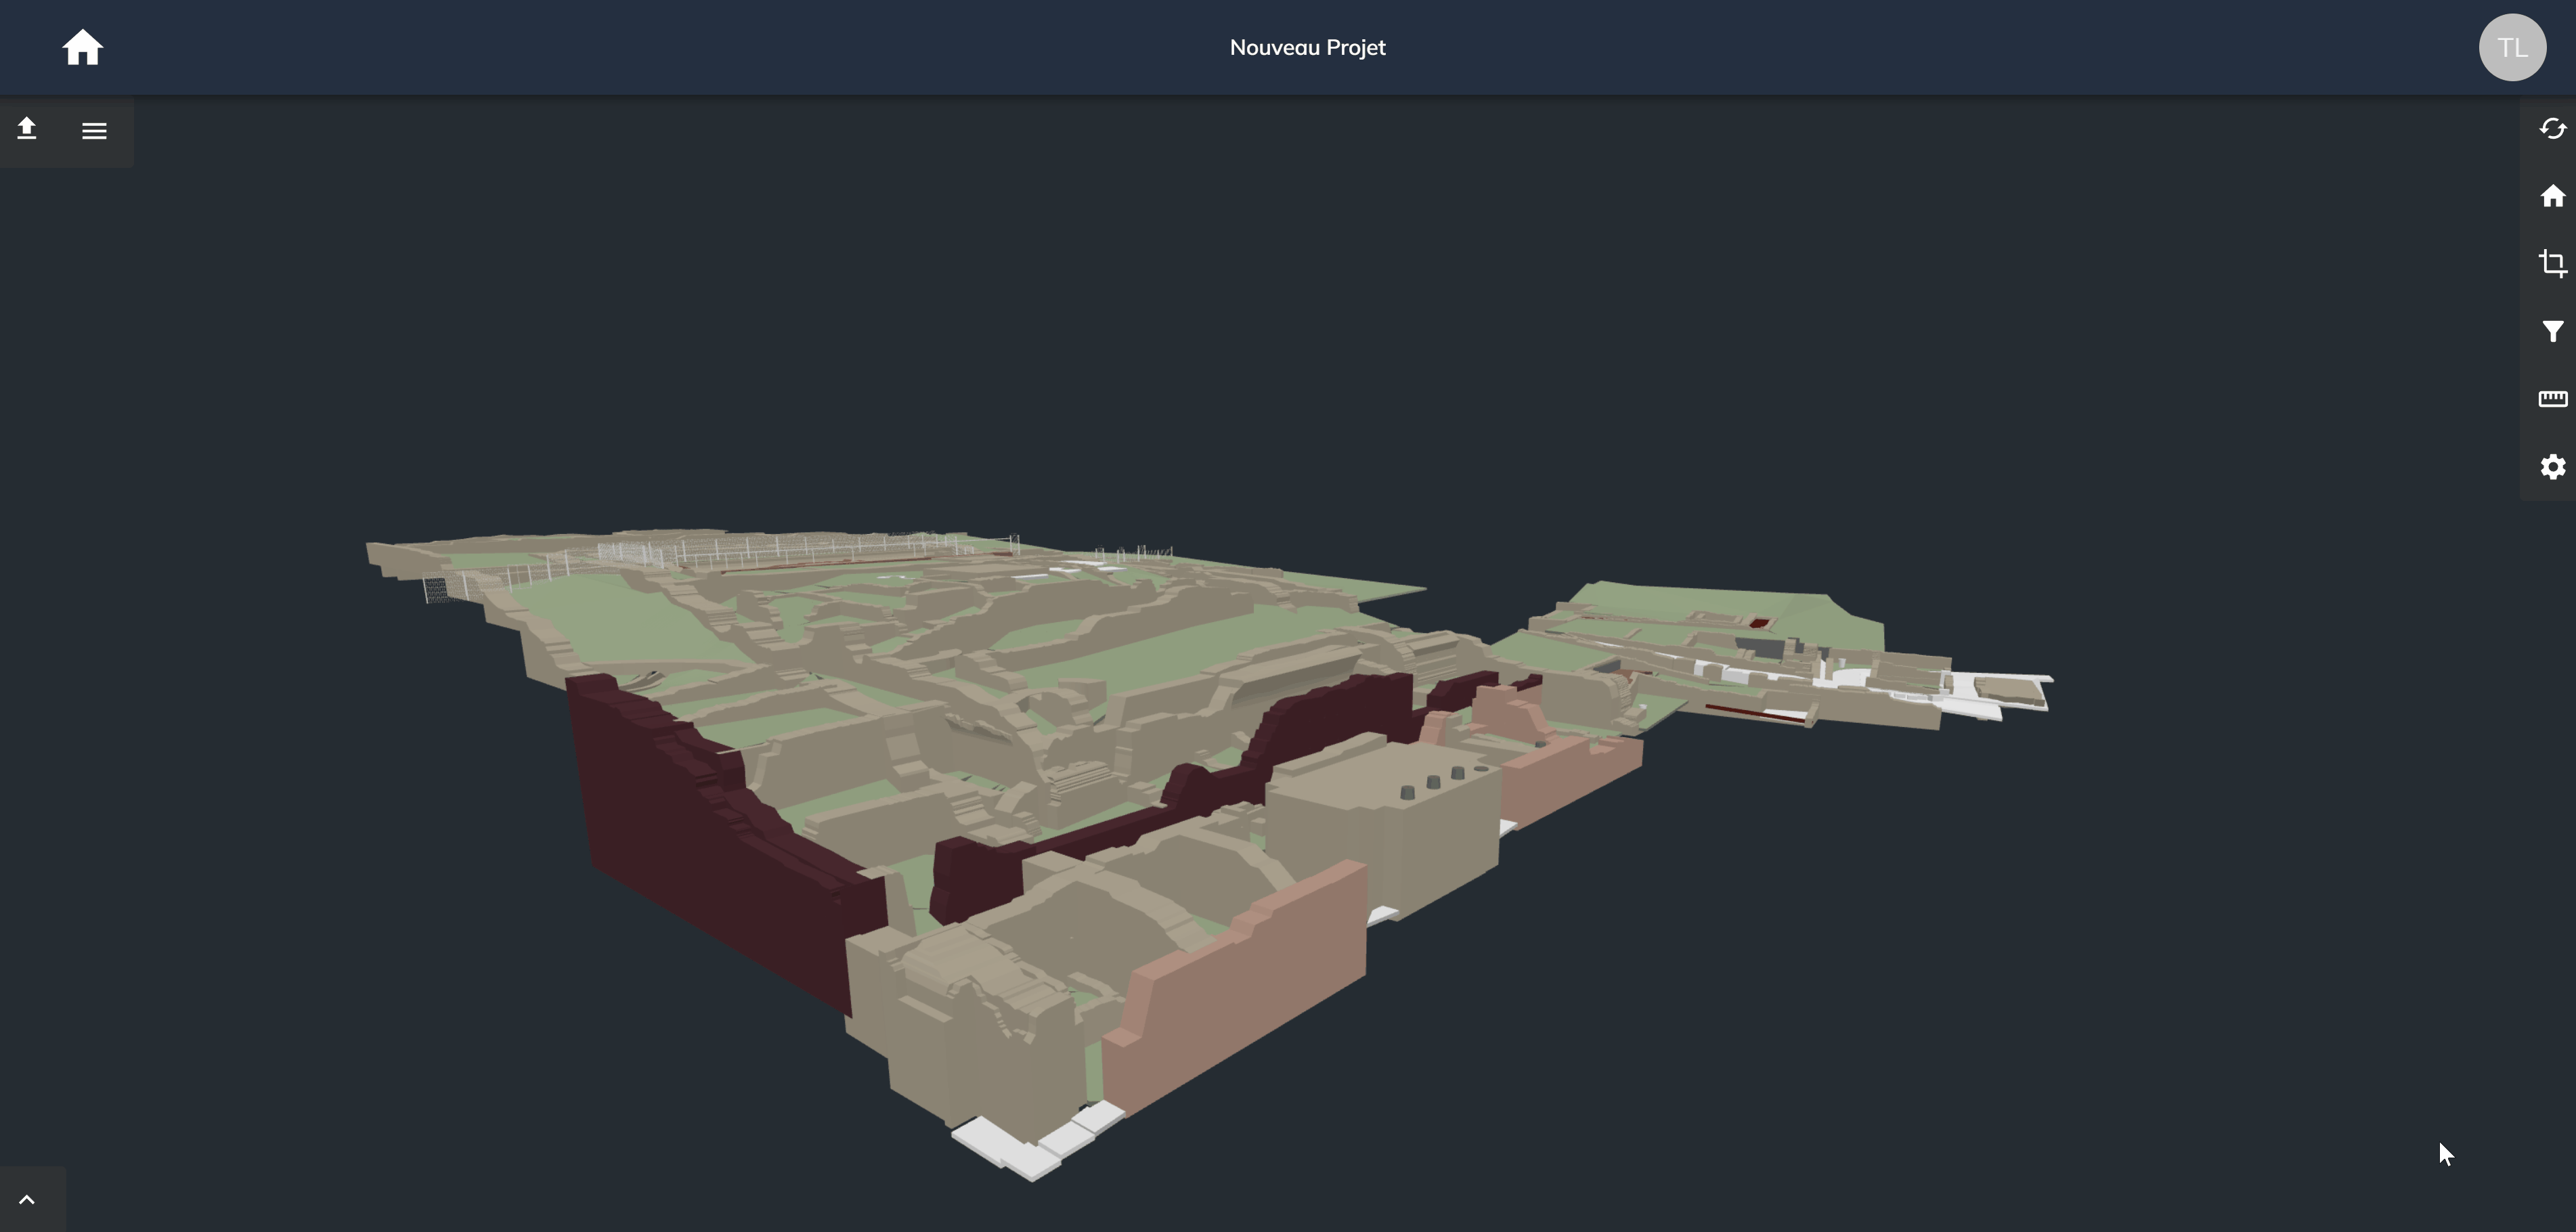Image resolution: width=2576 pixels, height=1232 pixels.
Task: Go to home via top-left house icon
Action: coord(82,47)
